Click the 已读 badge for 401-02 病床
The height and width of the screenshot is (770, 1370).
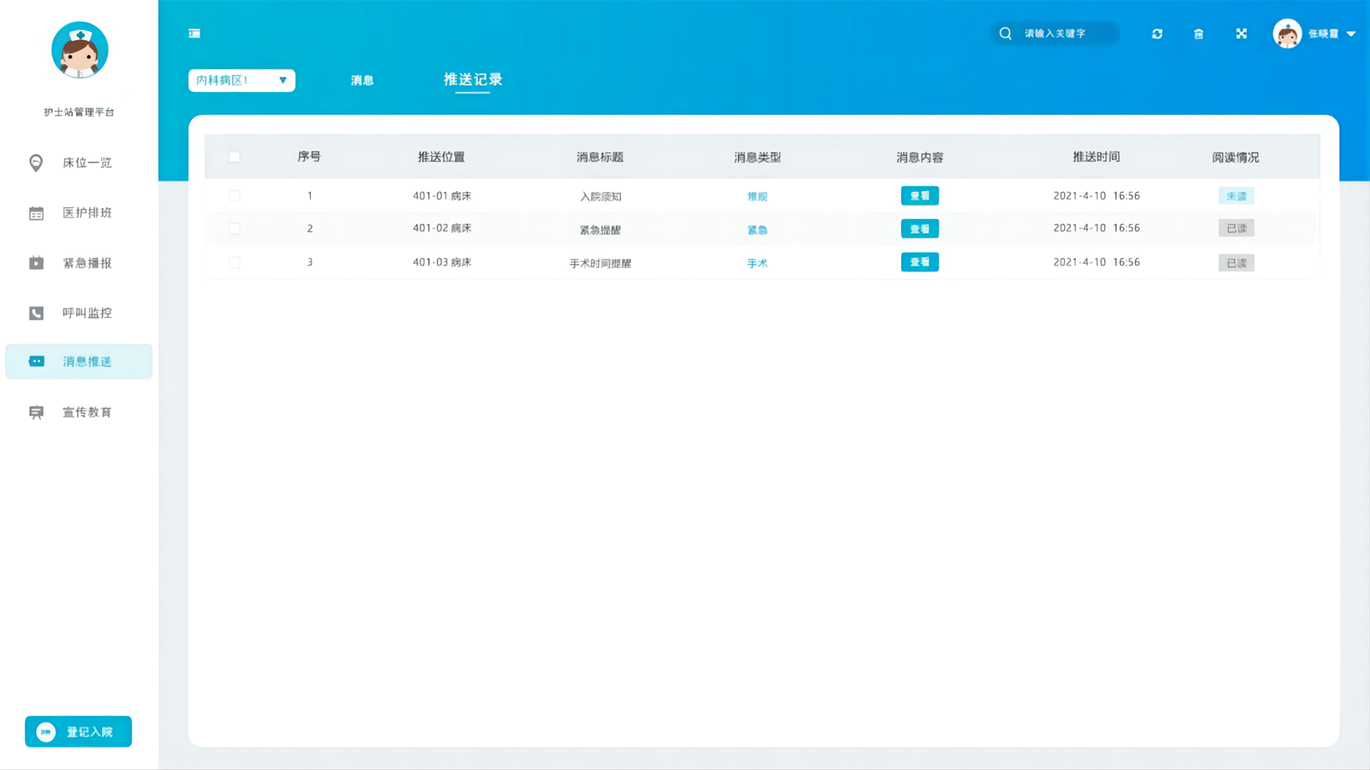coord(1236,228)
